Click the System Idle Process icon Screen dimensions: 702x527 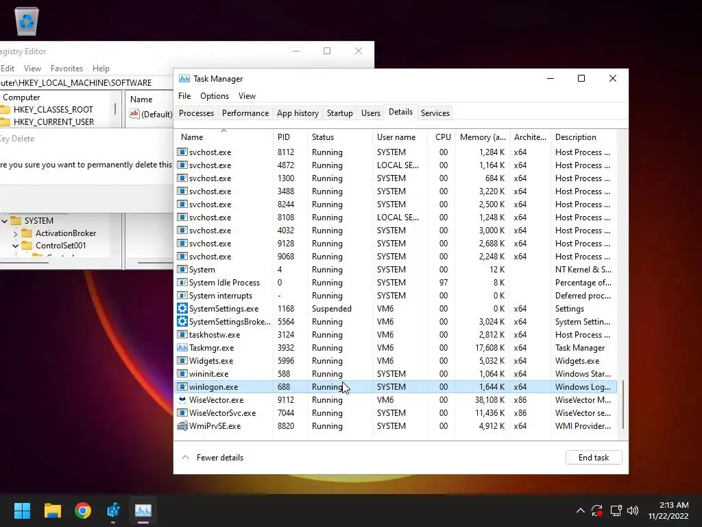[182, 282]
